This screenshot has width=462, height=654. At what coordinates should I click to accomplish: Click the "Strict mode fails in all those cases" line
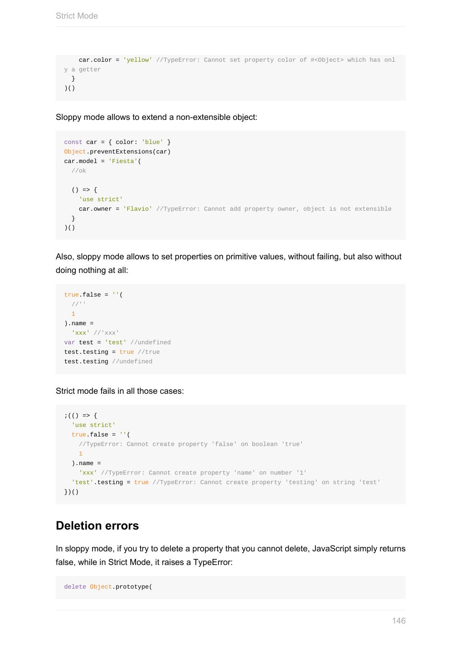(120, 391)
